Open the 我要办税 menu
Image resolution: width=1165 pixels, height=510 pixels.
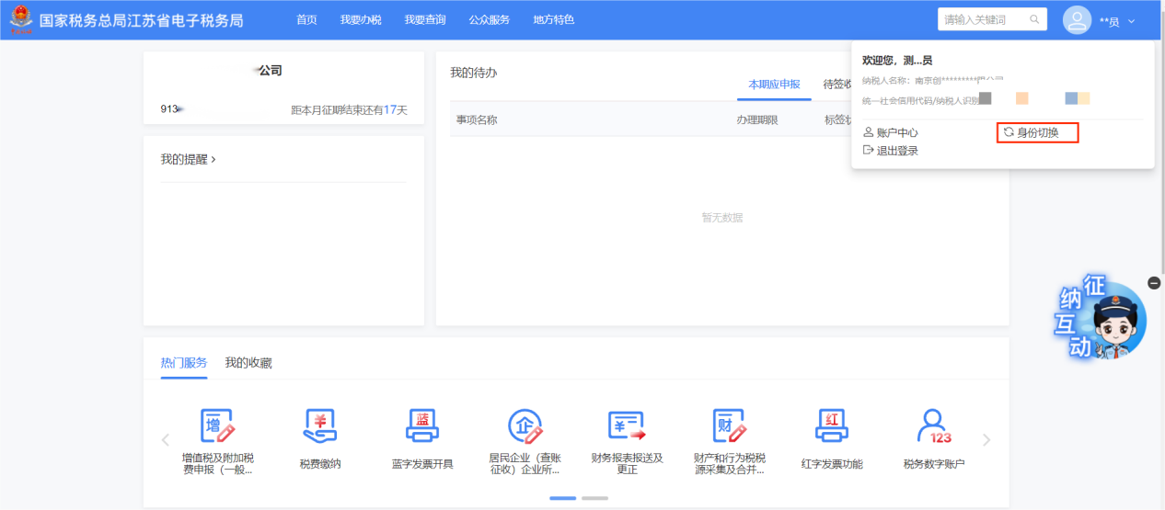(x=360, y=19)
